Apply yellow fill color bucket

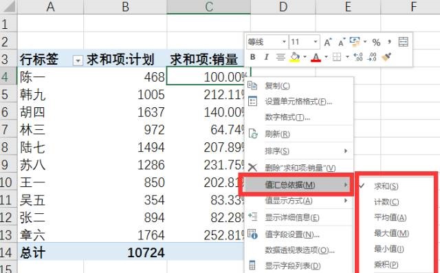(x=295, y=57)
